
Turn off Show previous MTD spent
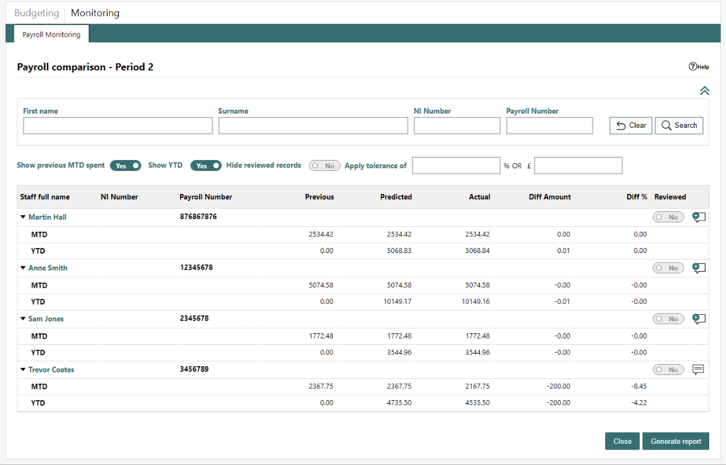tap(126, 165)
